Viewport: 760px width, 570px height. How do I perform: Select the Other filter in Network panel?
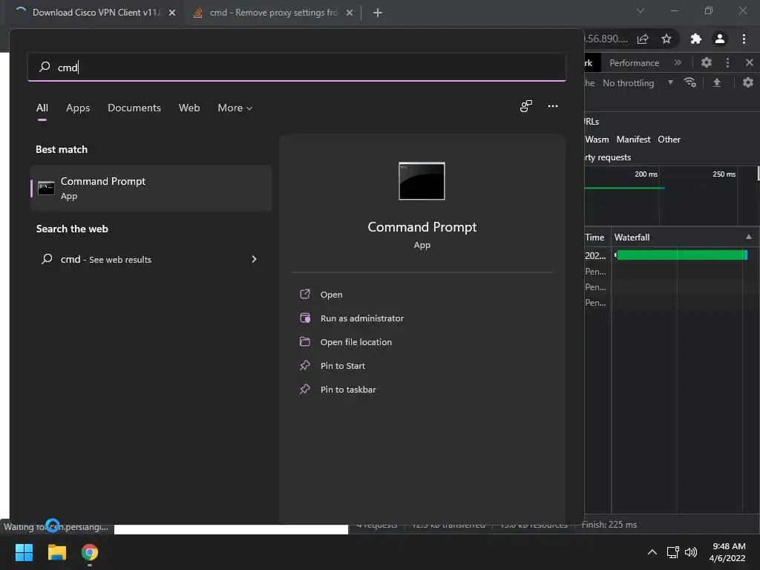pos(669,139)
